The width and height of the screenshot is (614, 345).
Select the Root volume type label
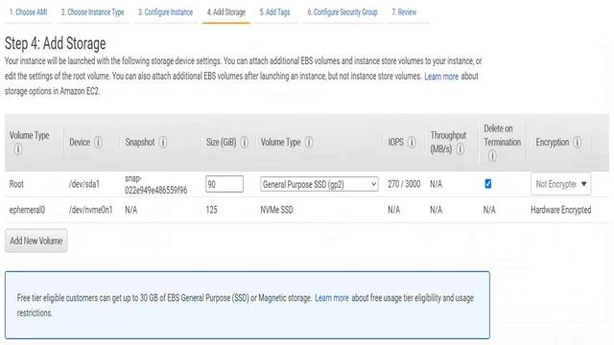(16, 184)
